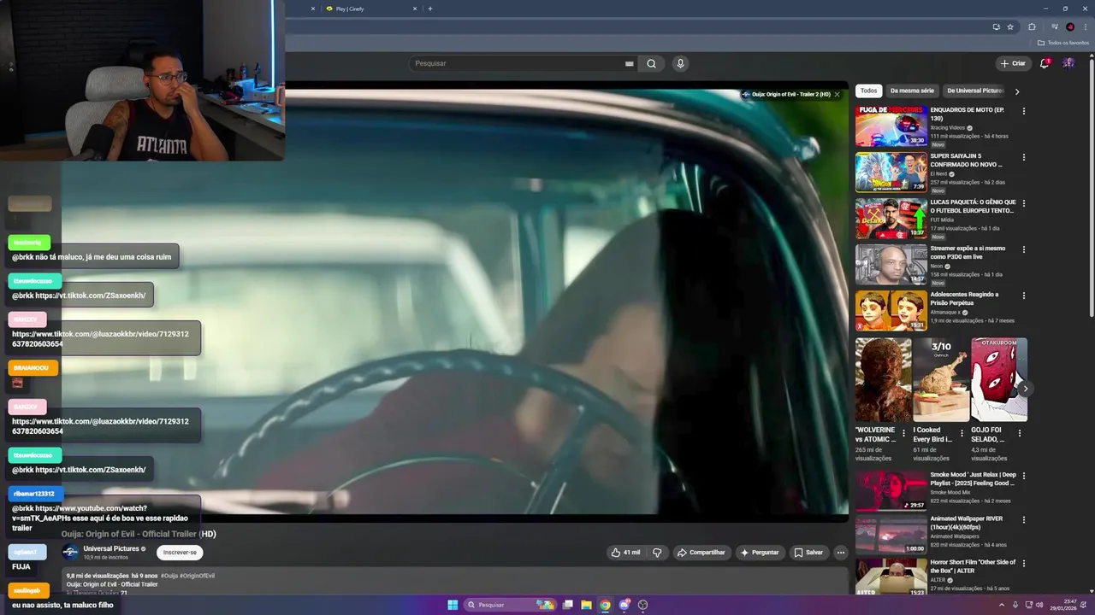Click the Chrome icon in the taskbar
The width and height of the screenshot is (1095, 615).
pyautogui.click(x=605, y=605)
